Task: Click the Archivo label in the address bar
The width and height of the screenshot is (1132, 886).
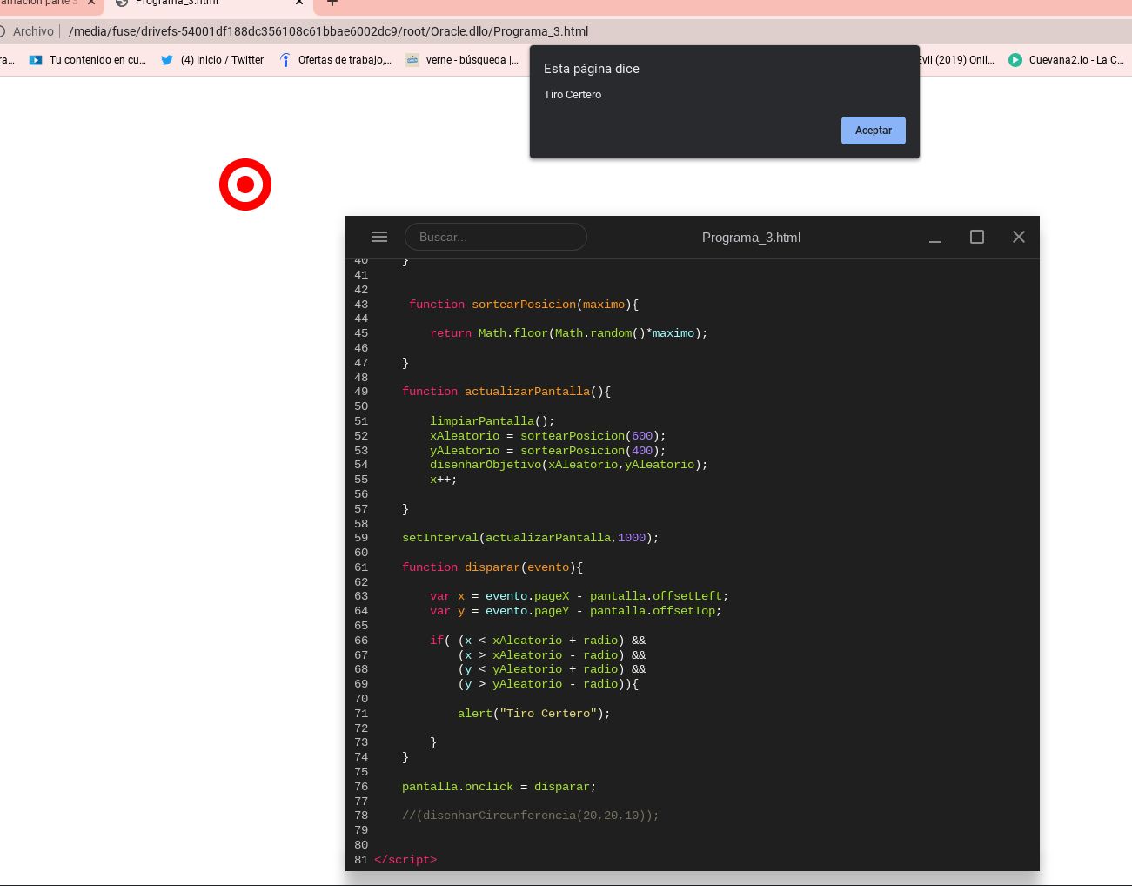Action: pos(33,31)
